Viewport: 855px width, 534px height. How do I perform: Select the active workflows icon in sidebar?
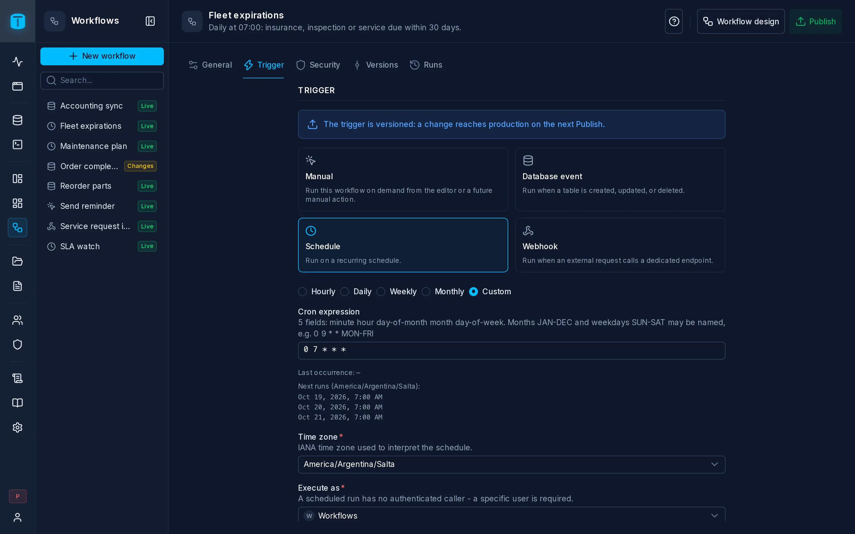(x=17, y=228)
